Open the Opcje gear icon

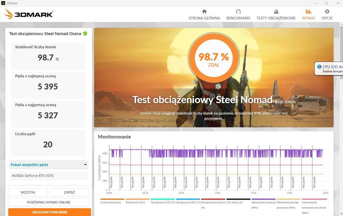tap(327, 12)
